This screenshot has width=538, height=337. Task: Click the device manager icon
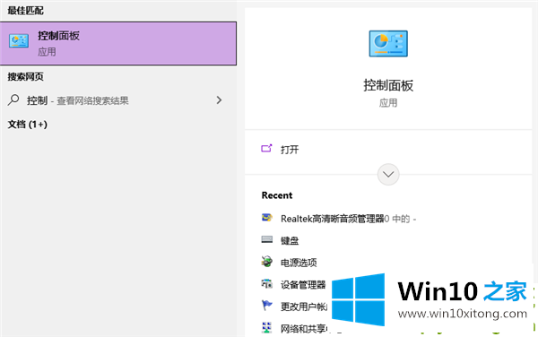[x=267, y=283]
